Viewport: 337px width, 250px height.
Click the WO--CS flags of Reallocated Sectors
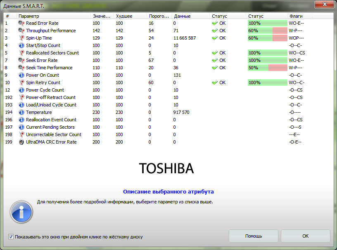(x=297, y=53)
